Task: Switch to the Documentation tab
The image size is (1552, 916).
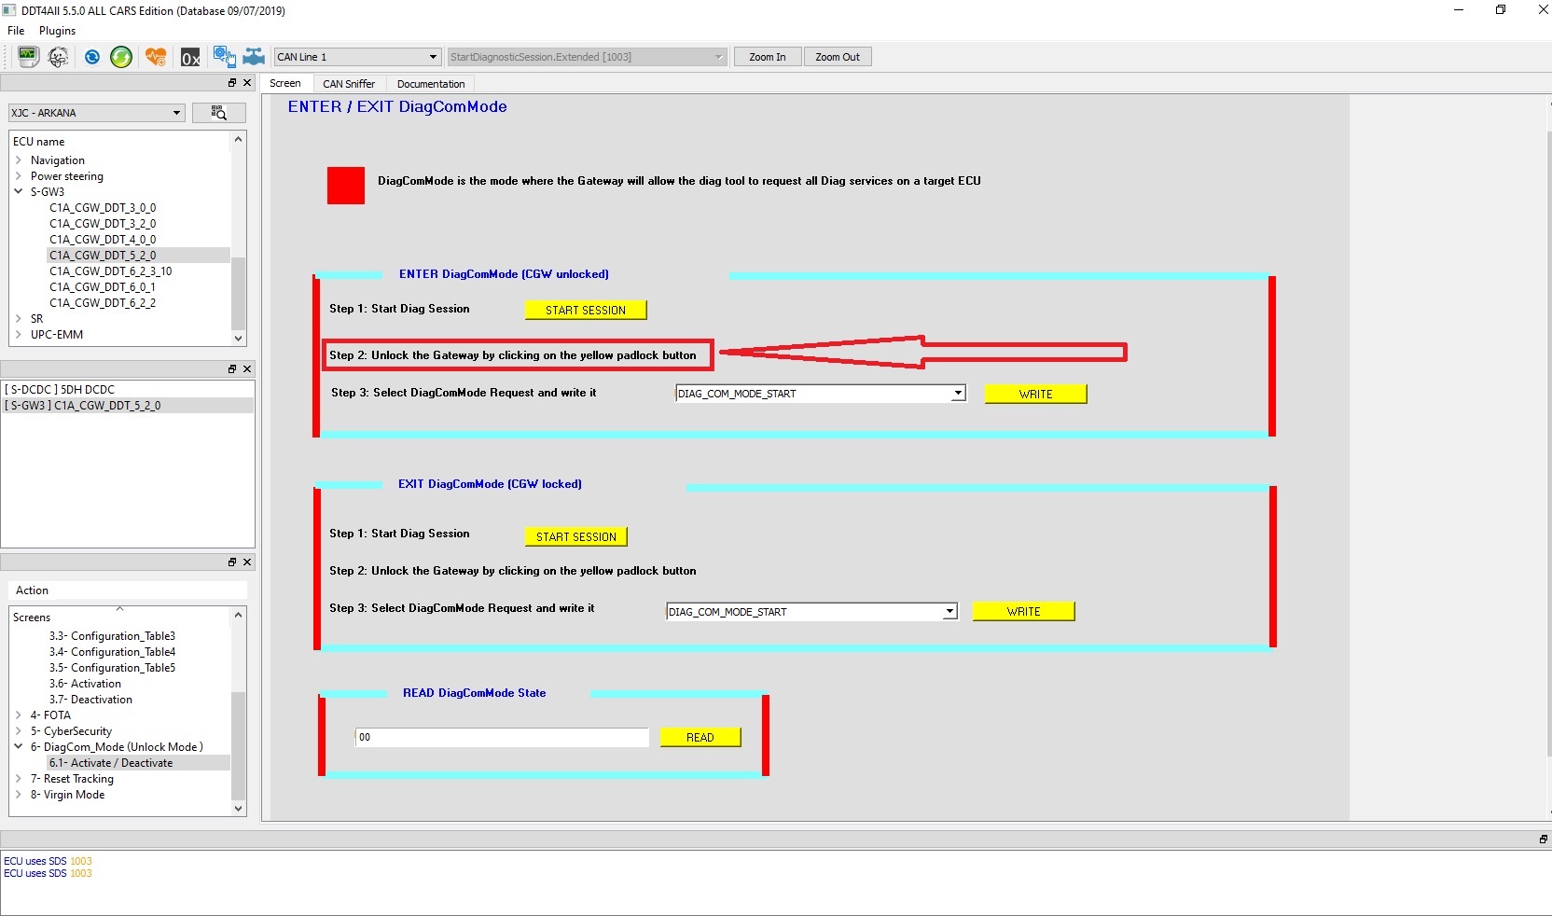Action: tap(431, 84)
